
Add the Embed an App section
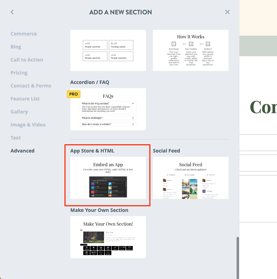tap(108, 178)
